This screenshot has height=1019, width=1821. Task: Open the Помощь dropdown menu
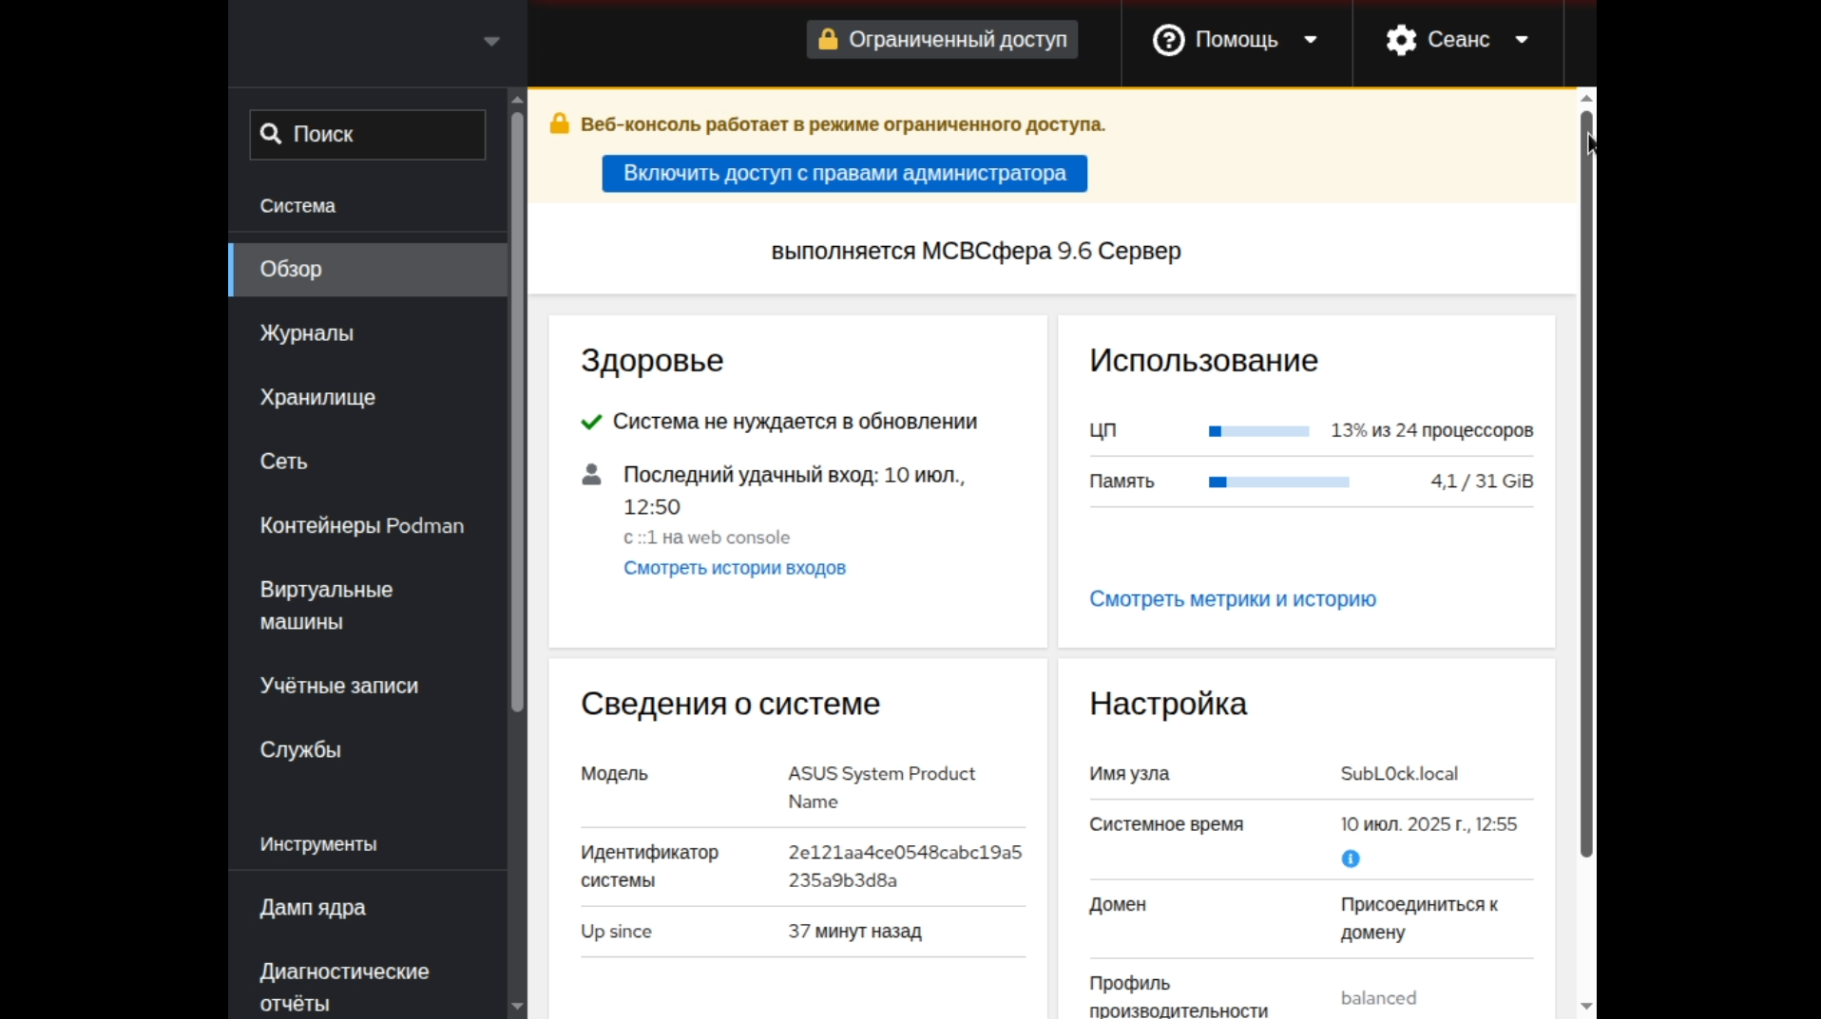coord(1236,40)
